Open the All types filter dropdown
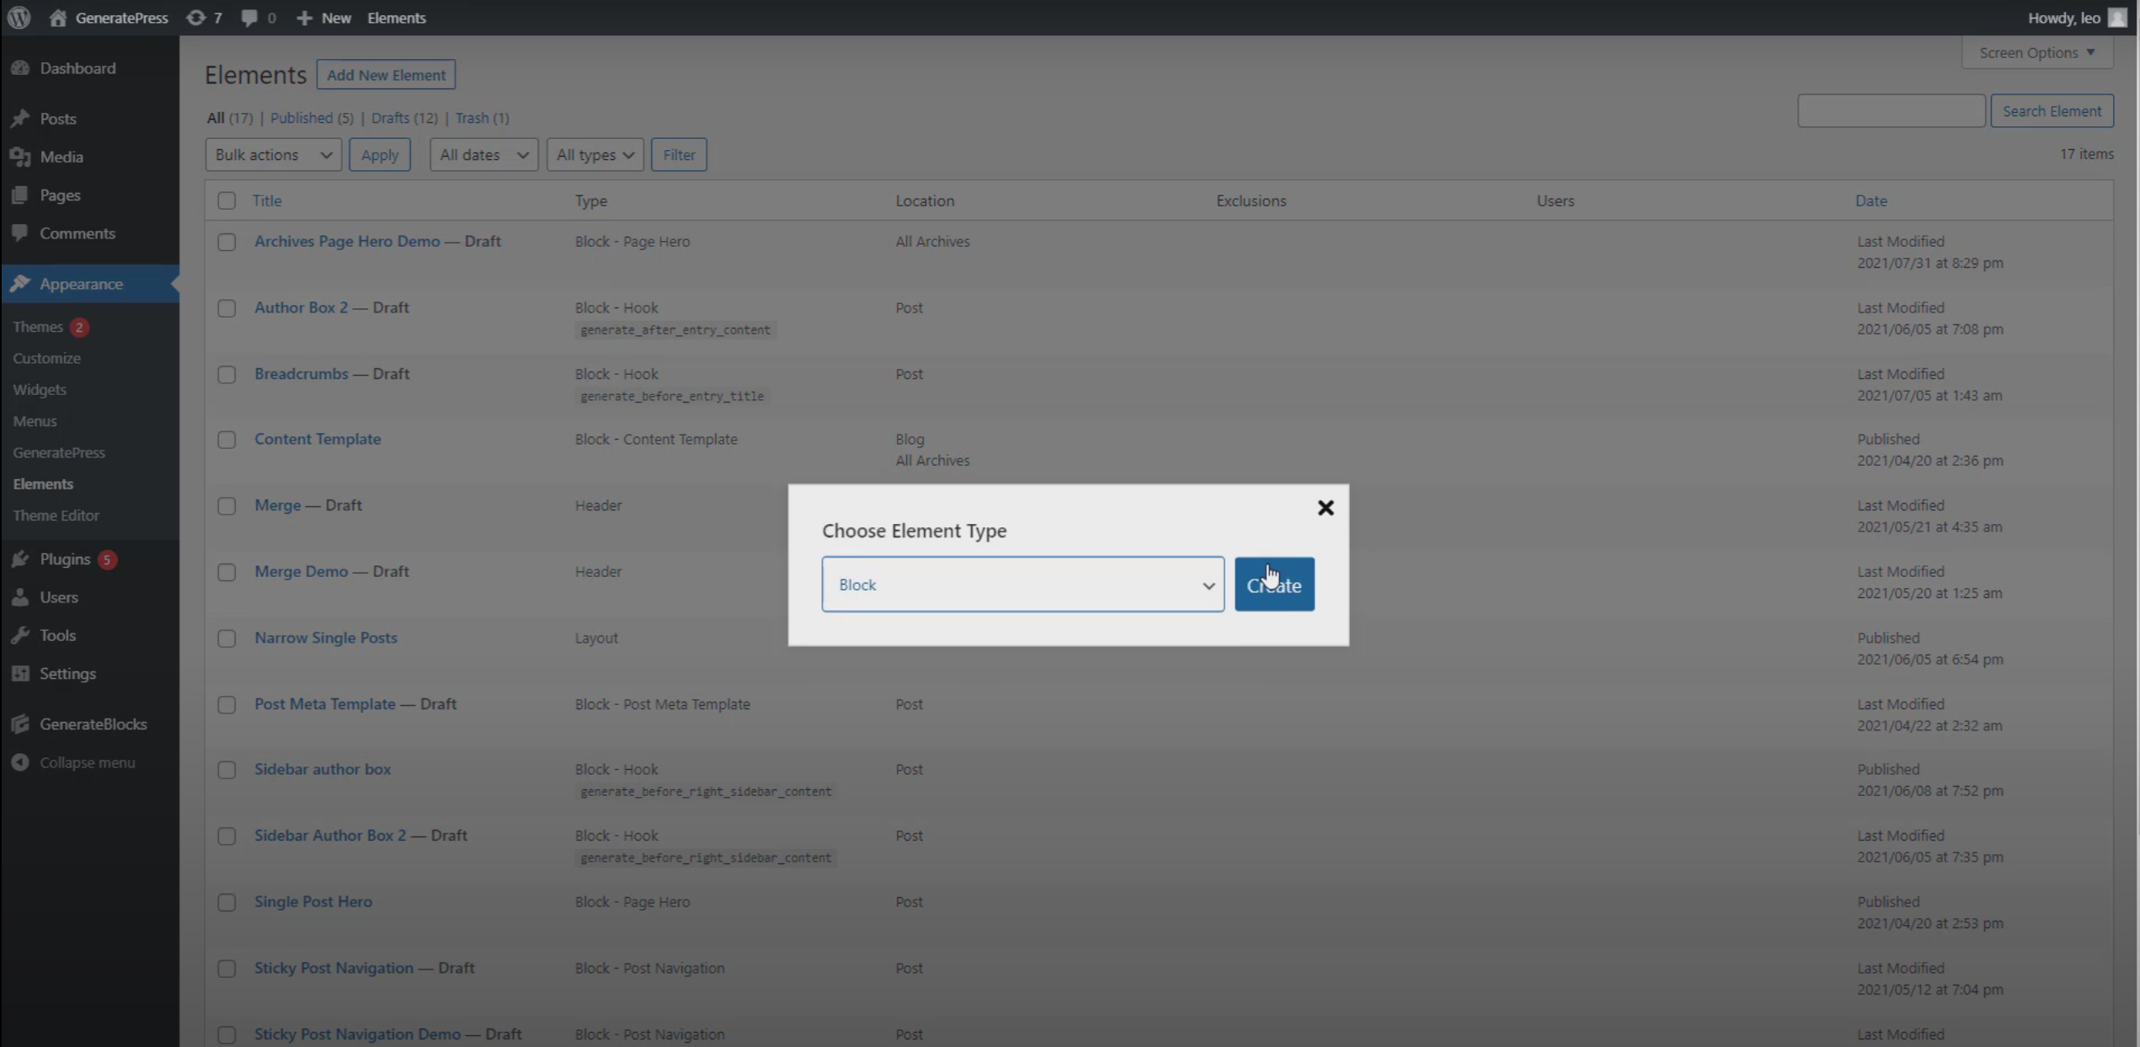This screenshot has width=2140, height=1047. click(595, 155)
